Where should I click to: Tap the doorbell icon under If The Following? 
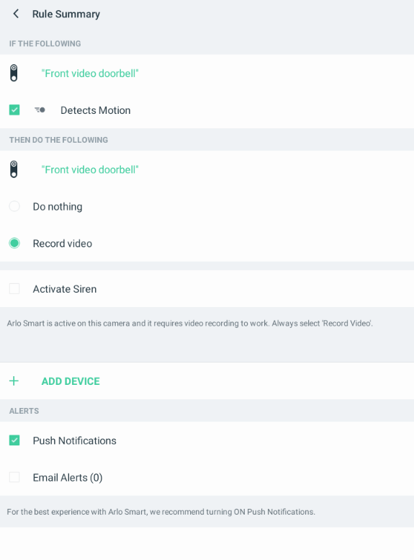(x=14, y=74)
